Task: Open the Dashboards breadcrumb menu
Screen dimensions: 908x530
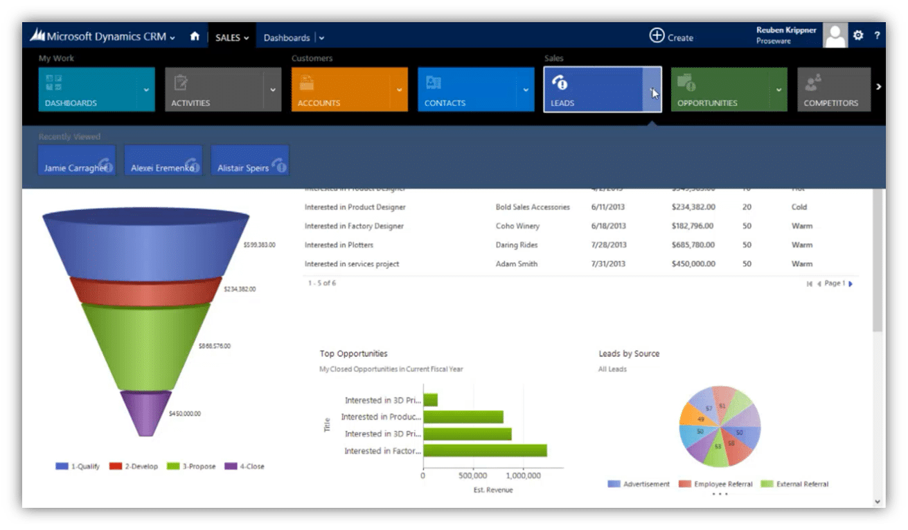Action: (x=287, y=37)
